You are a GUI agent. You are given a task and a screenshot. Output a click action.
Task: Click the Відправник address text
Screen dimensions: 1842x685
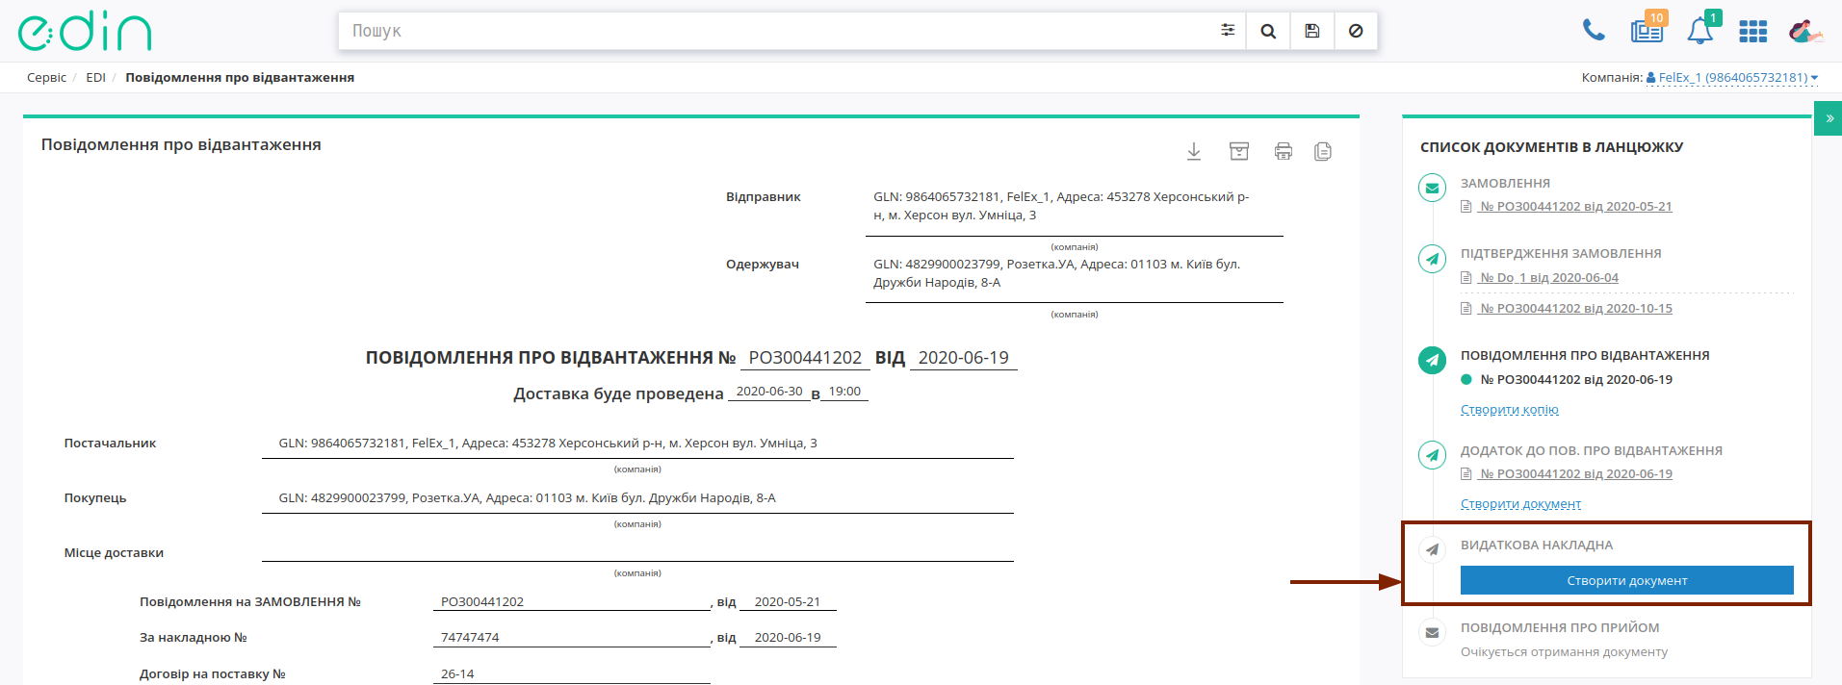(x=1061, y=206)
